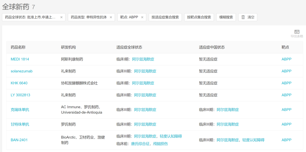This screenshot has width=306, height=152.
Task: Select 暂无适应症 in MEDI 1814 row
Action: pos(208,59)
